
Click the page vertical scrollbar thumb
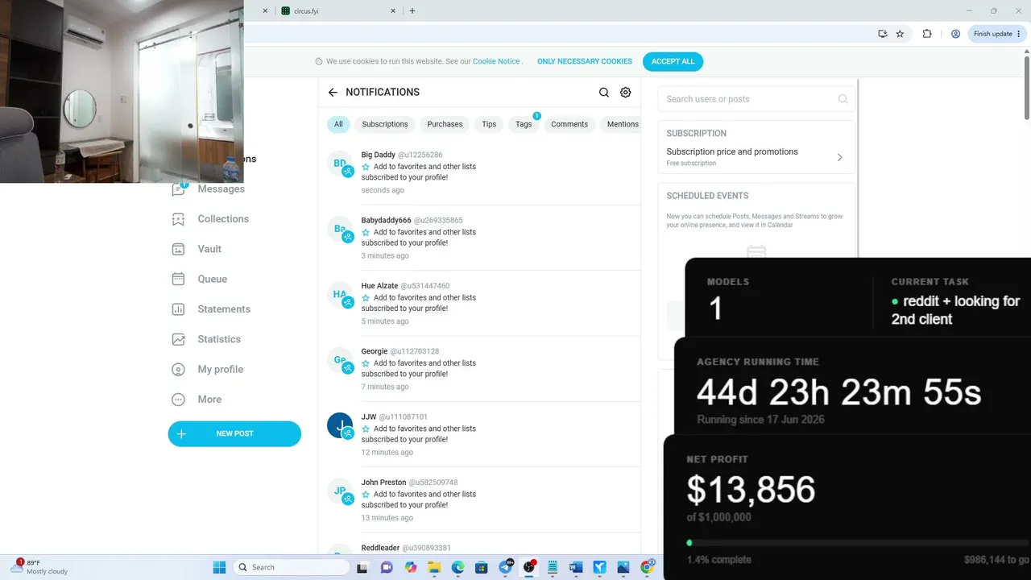pos(1027,86)
